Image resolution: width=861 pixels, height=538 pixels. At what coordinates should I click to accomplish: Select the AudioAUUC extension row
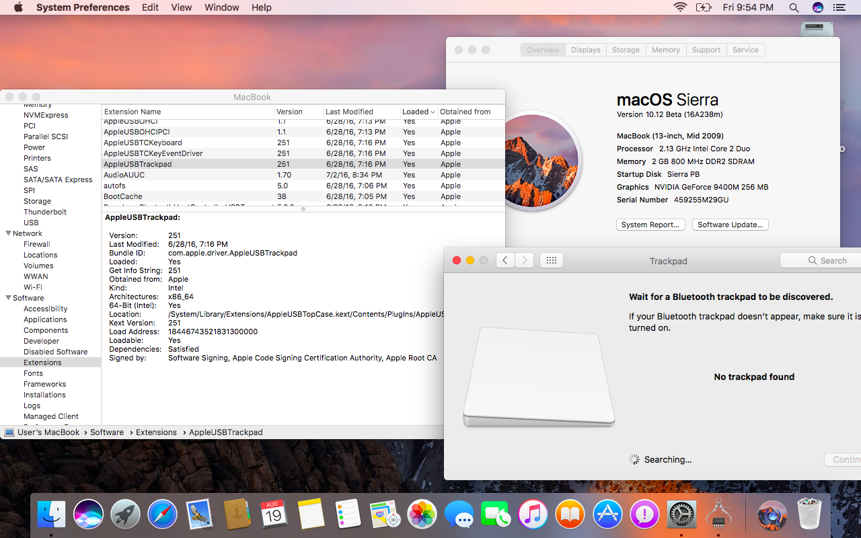click(303, 175)
